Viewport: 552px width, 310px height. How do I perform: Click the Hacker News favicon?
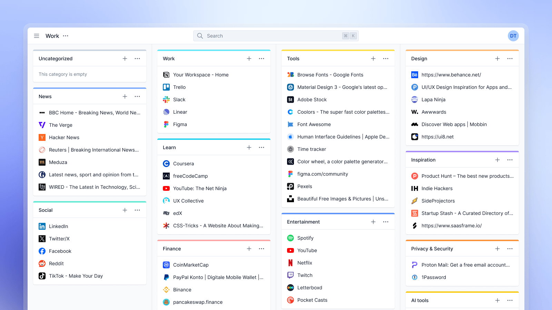coord(42,137)
